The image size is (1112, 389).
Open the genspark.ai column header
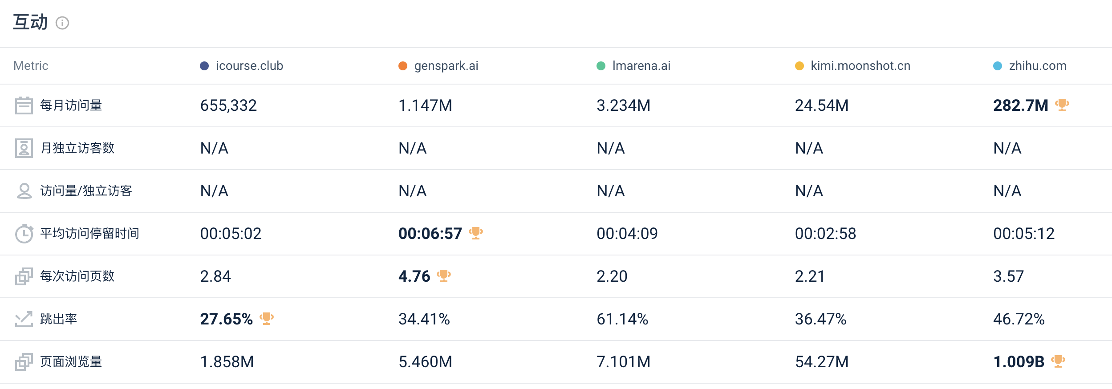(x=446, y=66)
